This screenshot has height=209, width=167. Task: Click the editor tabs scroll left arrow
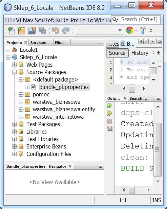(141, 42)
